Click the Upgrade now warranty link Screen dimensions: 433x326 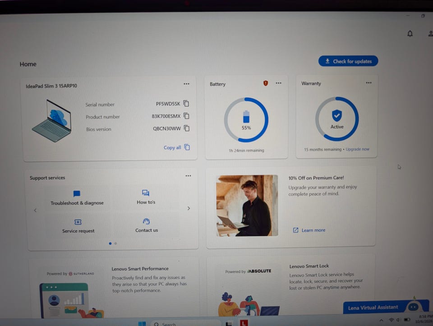click(x=357, y=149)
